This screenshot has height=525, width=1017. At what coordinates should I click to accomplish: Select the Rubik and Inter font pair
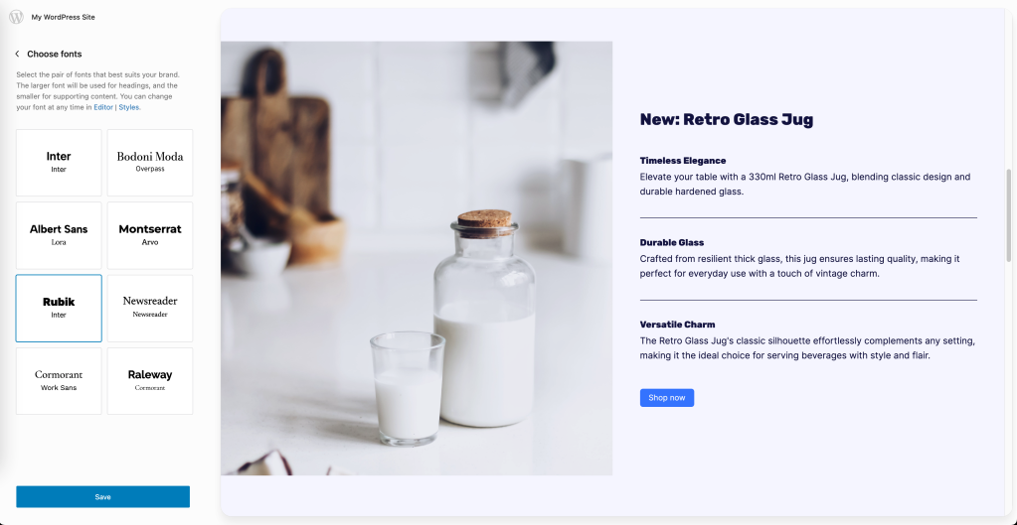click(x=59, y=308)
